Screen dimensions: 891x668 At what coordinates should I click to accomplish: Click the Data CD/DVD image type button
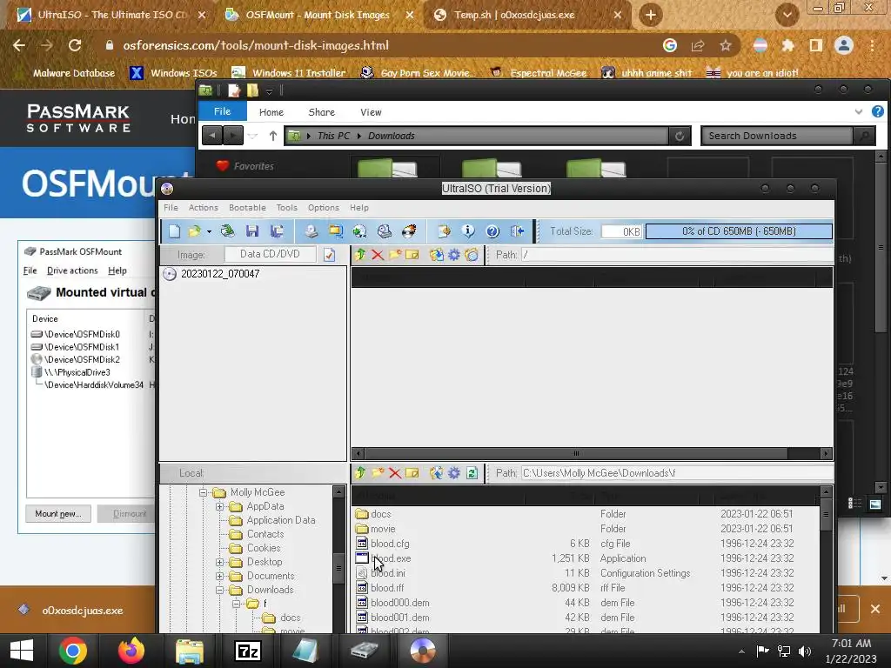tap(270, 254)
